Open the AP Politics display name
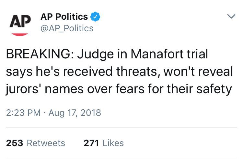 (x=64, y=16)
